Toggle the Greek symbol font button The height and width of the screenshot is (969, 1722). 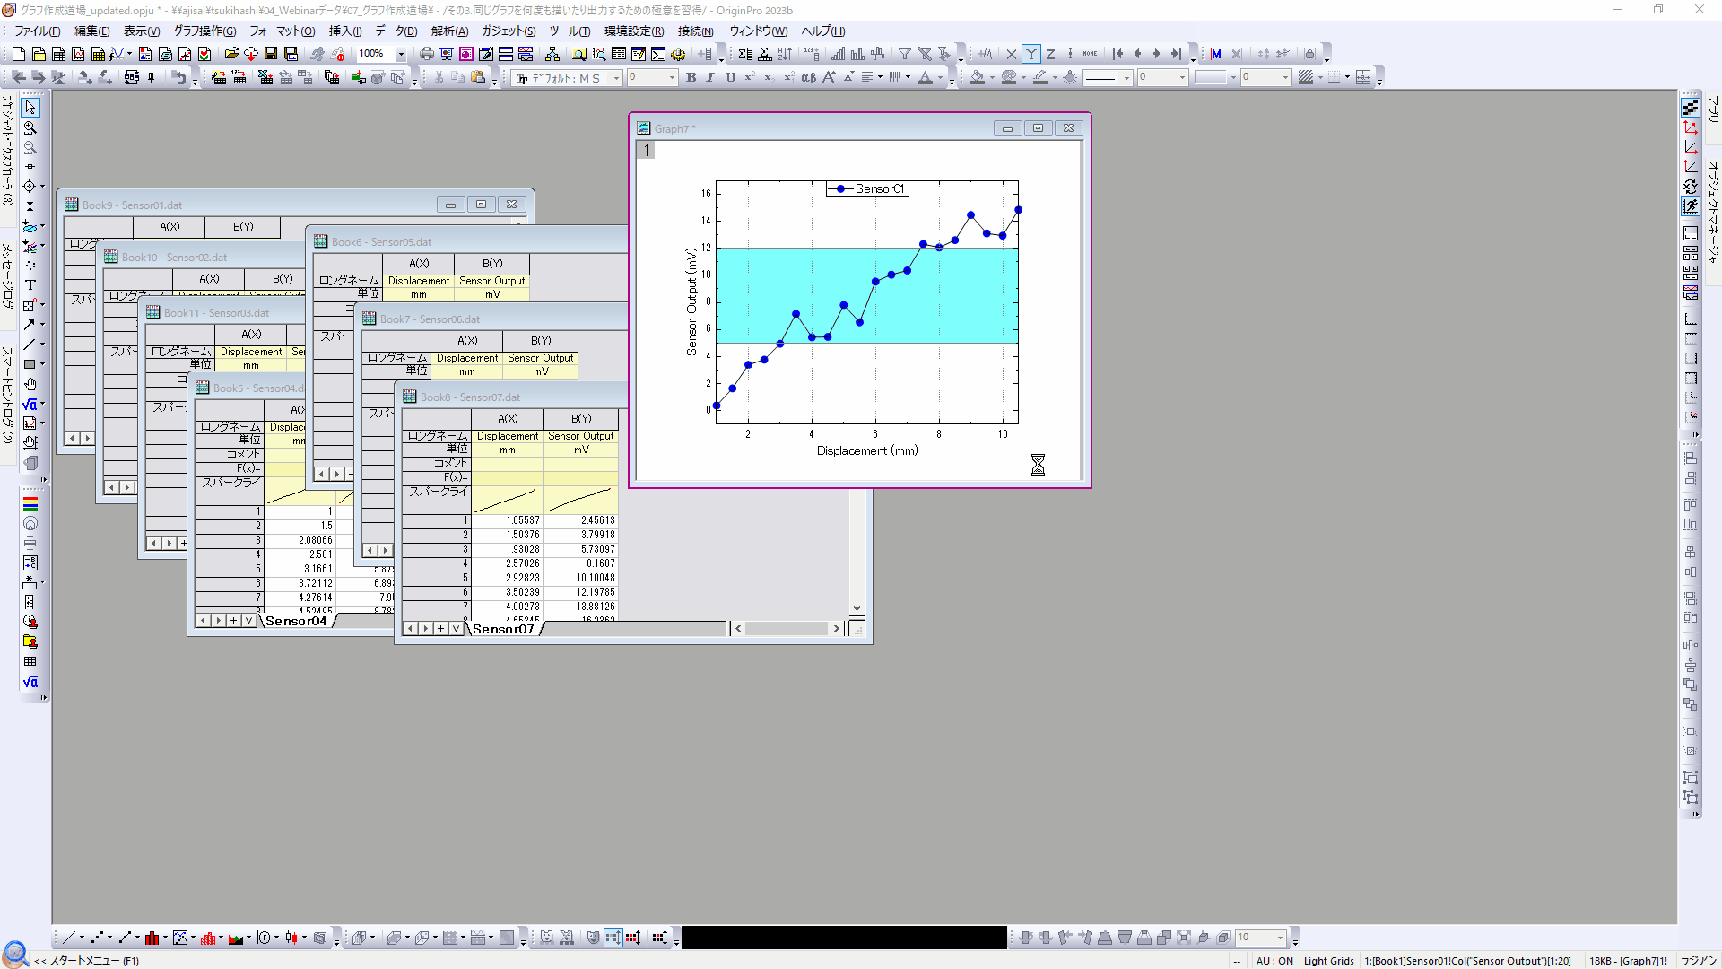(808, 77)
